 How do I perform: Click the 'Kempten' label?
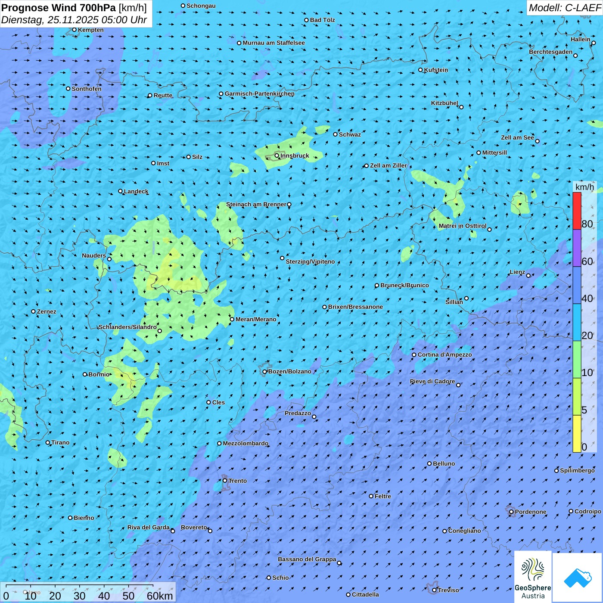click(91, 30)
